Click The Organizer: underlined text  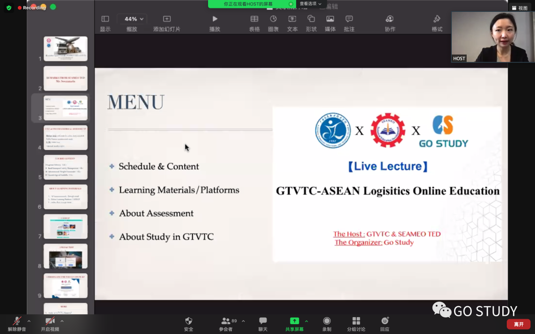[x=358, y=242]
